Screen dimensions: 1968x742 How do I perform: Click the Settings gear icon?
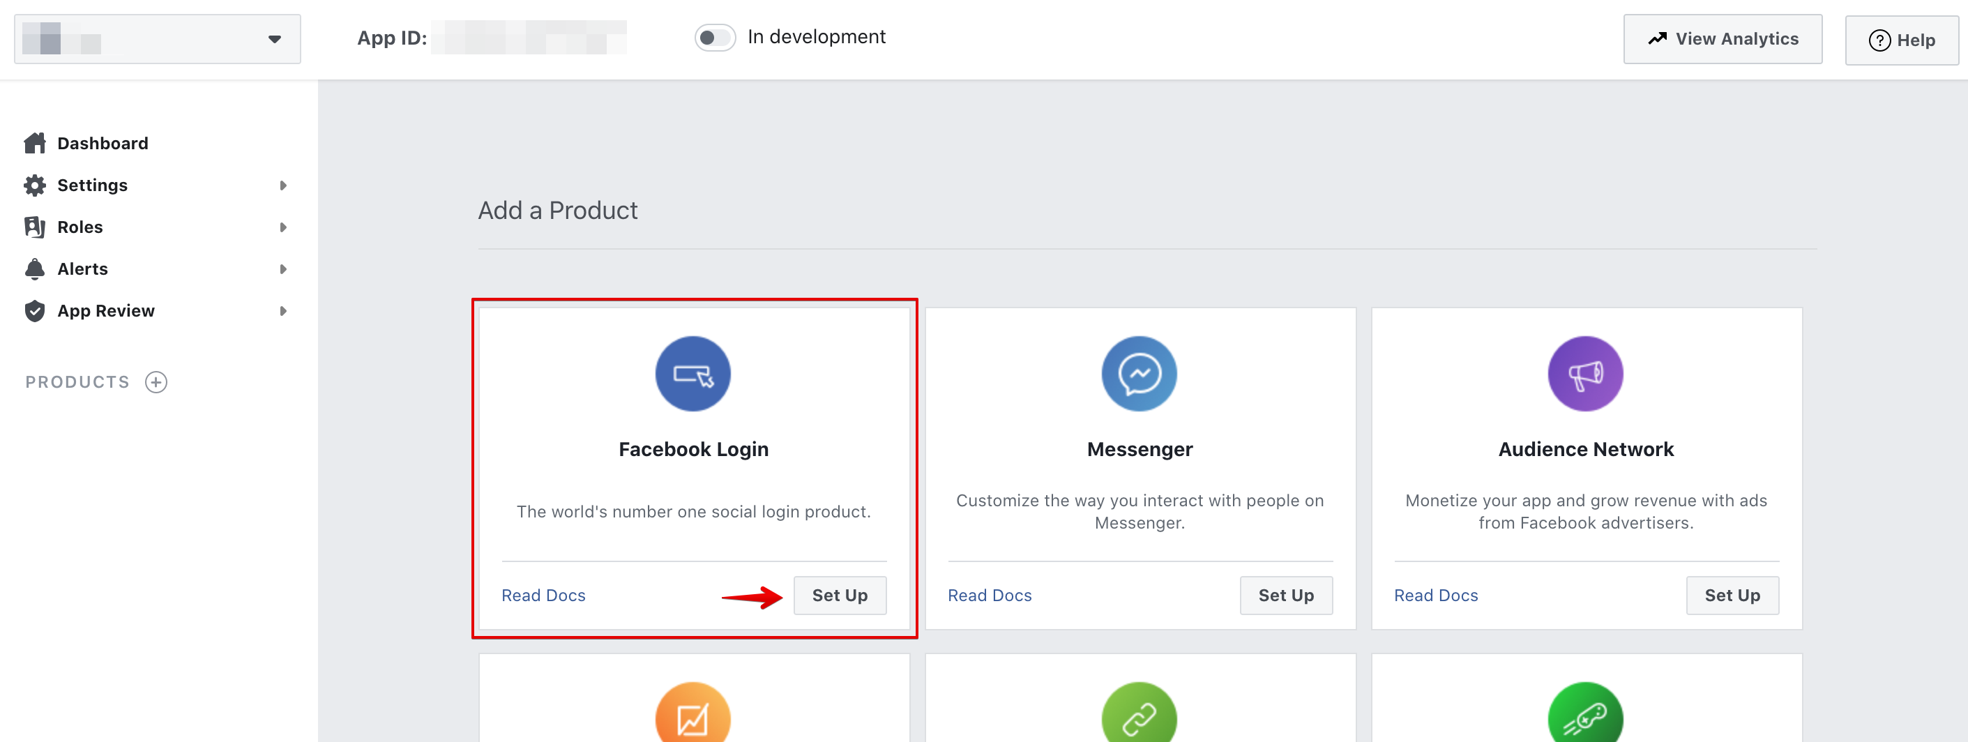pyautogui.click(x=34, y=185)
